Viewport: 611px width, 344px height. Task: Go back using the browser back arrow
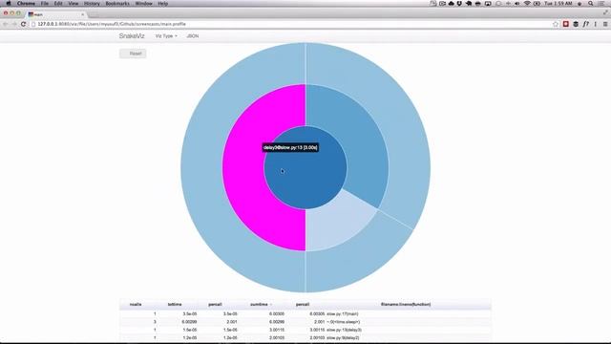click(x=6, y=24)
